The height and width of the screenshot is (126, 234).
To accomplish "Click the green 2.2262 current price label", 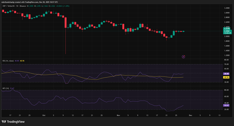I will pos(227,31).
